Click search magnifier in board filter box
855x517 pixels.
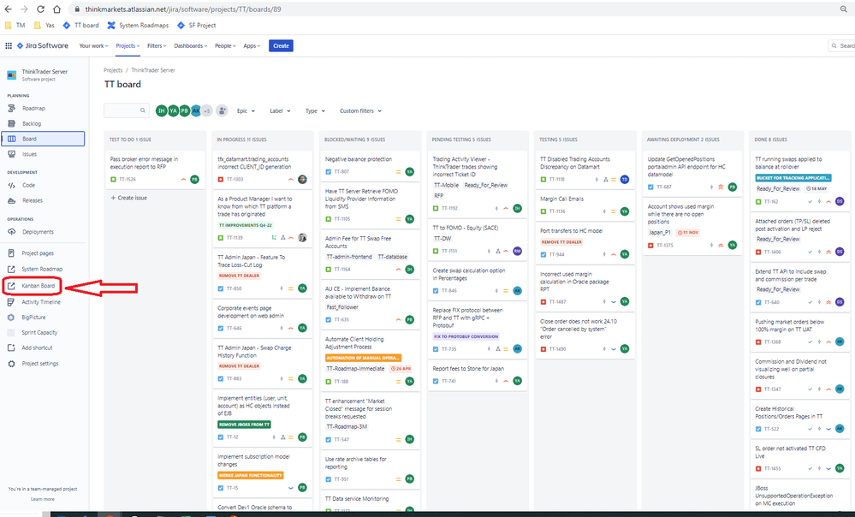[143, 110]
